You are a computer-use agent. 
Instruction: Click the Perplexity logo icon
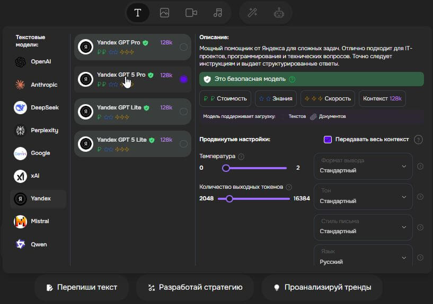coord(20,130)
